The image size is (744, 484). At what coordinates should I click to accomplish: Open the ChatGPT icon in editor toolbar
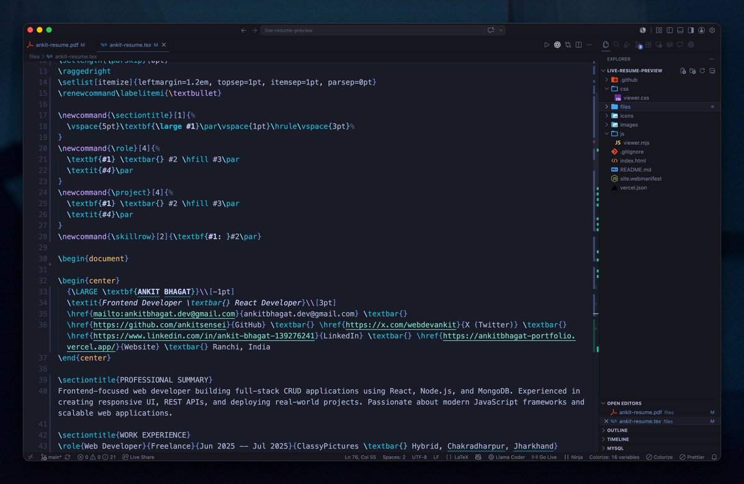[x=557, y=45]
